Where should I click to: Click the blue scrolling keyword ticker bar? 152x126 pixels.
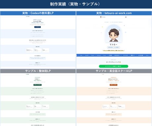click(x=114, y=55)
